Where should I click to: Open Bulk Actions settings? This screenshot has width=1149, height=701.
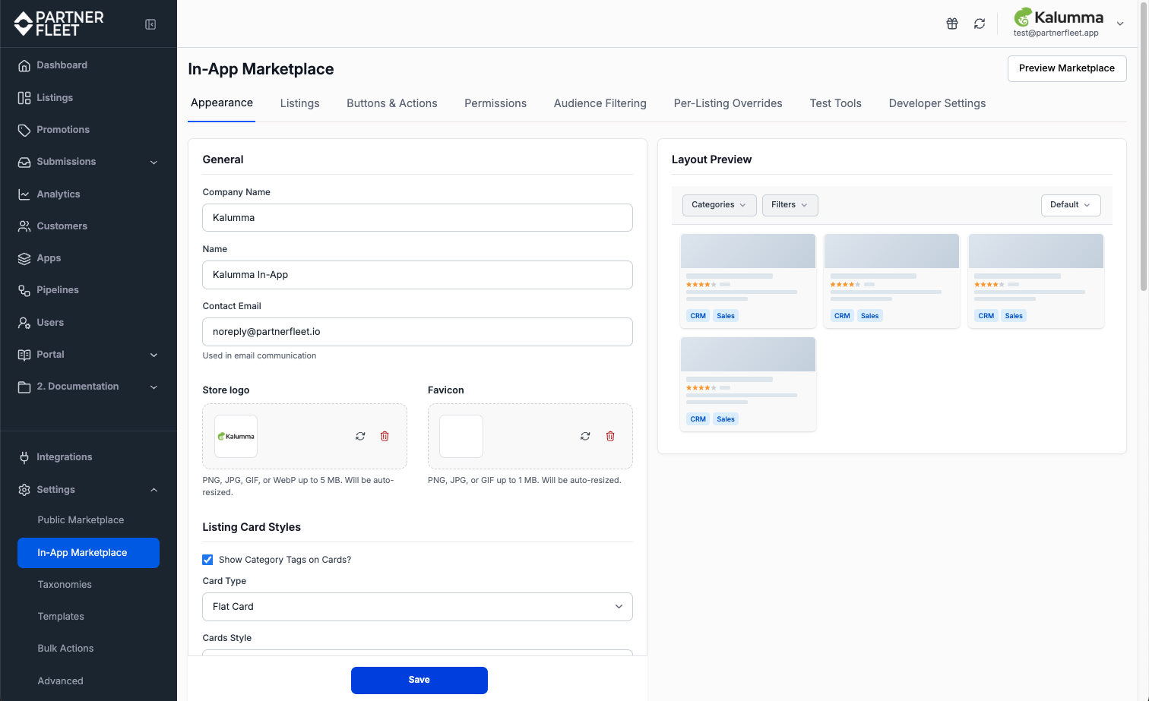65,649
